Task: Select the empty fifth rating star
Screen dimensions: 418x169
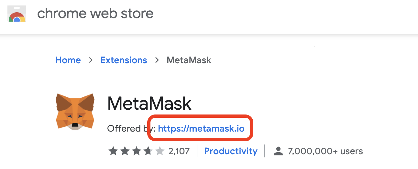Action: (x=160, y=151)
